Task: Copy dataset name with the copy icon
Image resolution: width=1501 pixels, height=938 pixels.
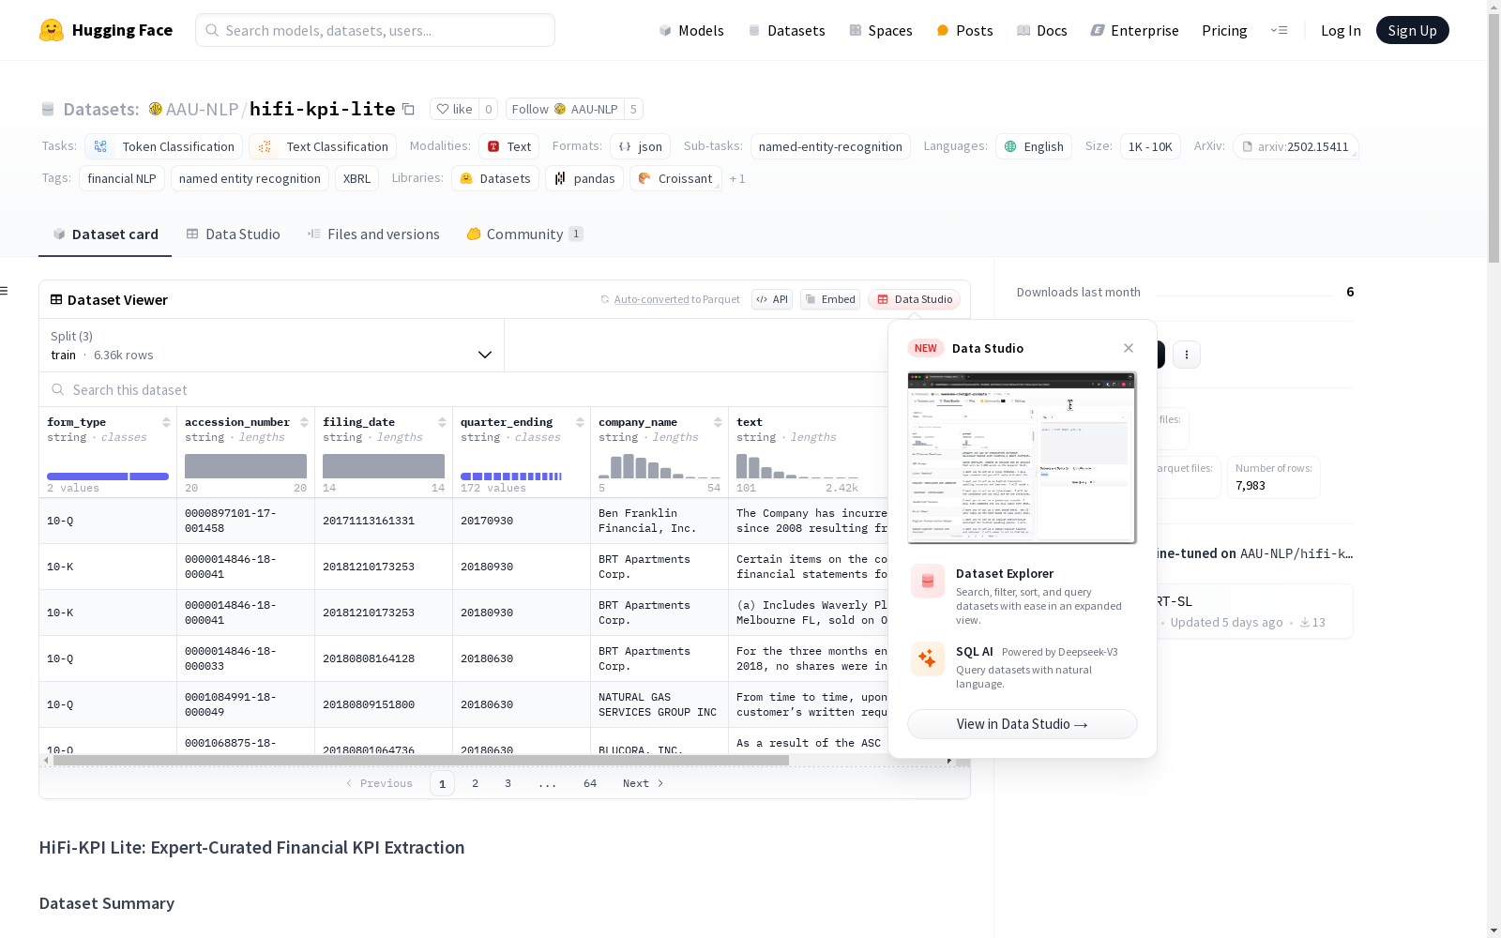Action: tap(408, 109)
